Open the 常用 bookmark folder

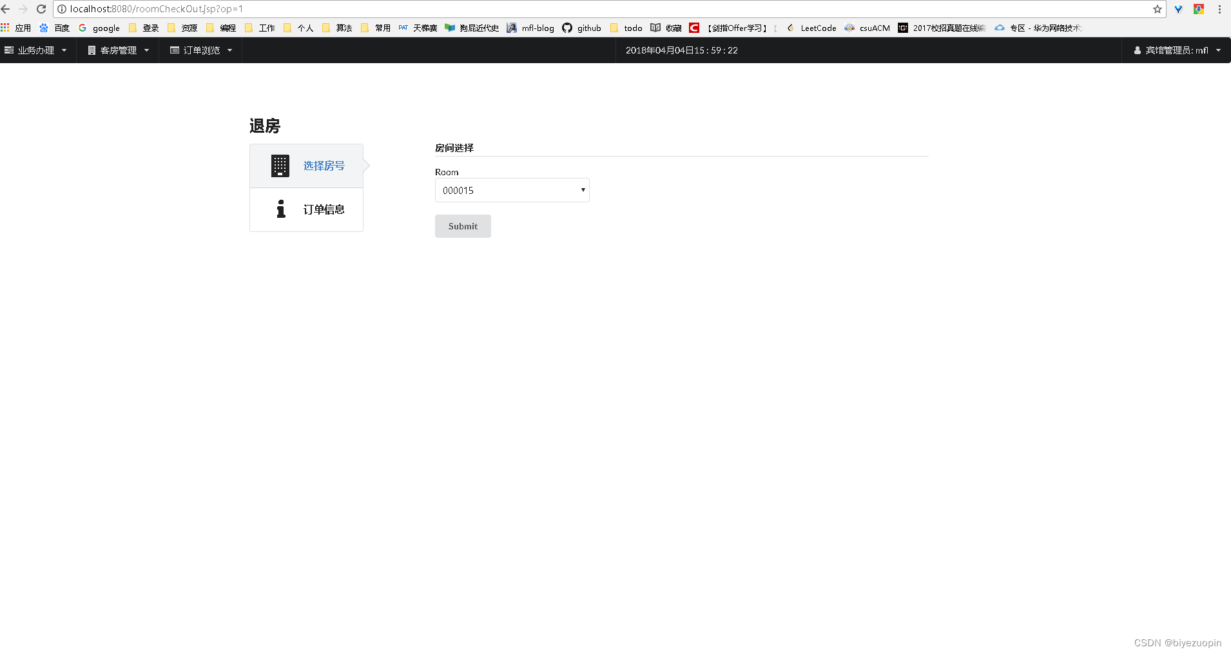pos(376,28)
